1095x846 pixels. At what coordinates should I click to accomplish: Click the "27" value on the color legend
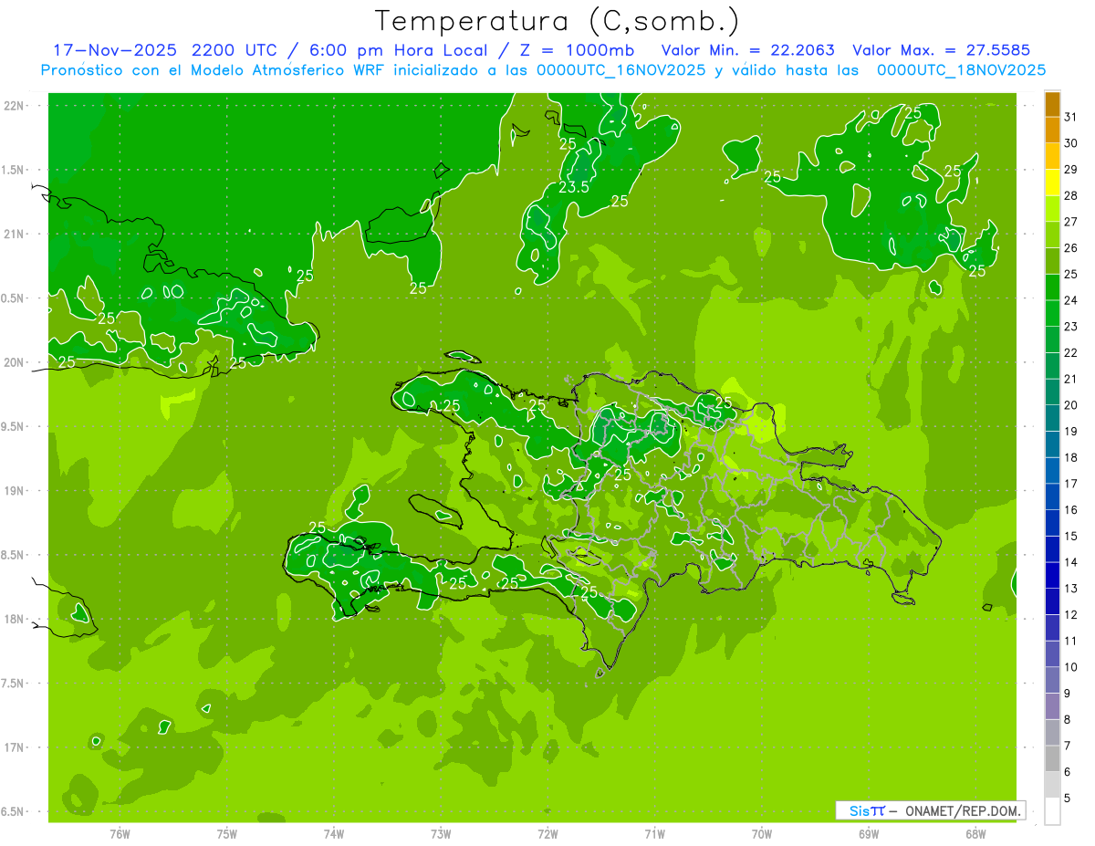(1070, 222)
